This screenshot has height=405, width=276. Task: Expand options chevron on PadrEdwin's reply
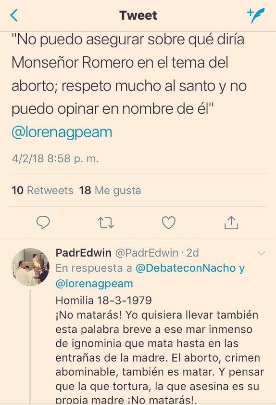tap(261, 253)
